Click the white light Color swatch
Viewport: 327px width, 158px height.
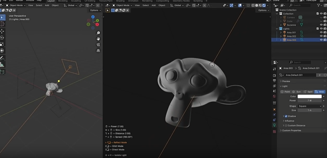coord(310,97)
